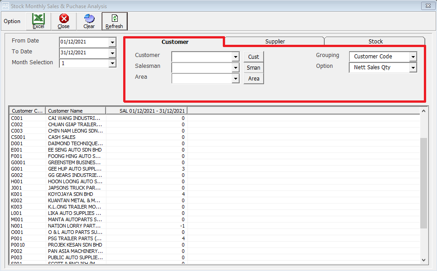Click the app icon in title bar
This screenshot has height=271, width=437.
point(5,6)
